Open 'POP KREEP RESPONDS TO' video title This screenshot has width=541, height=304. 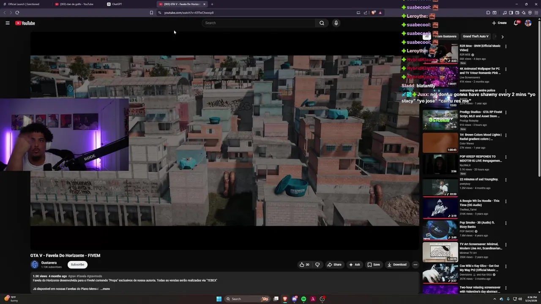[481, 159]
